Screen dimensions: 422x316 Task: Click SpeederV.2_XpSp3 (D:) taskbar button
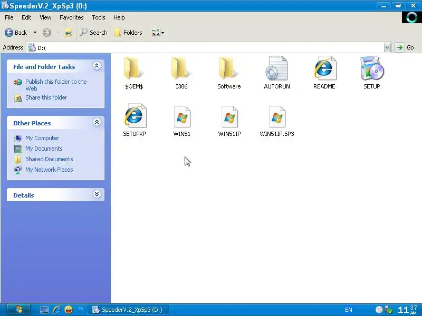128,310
